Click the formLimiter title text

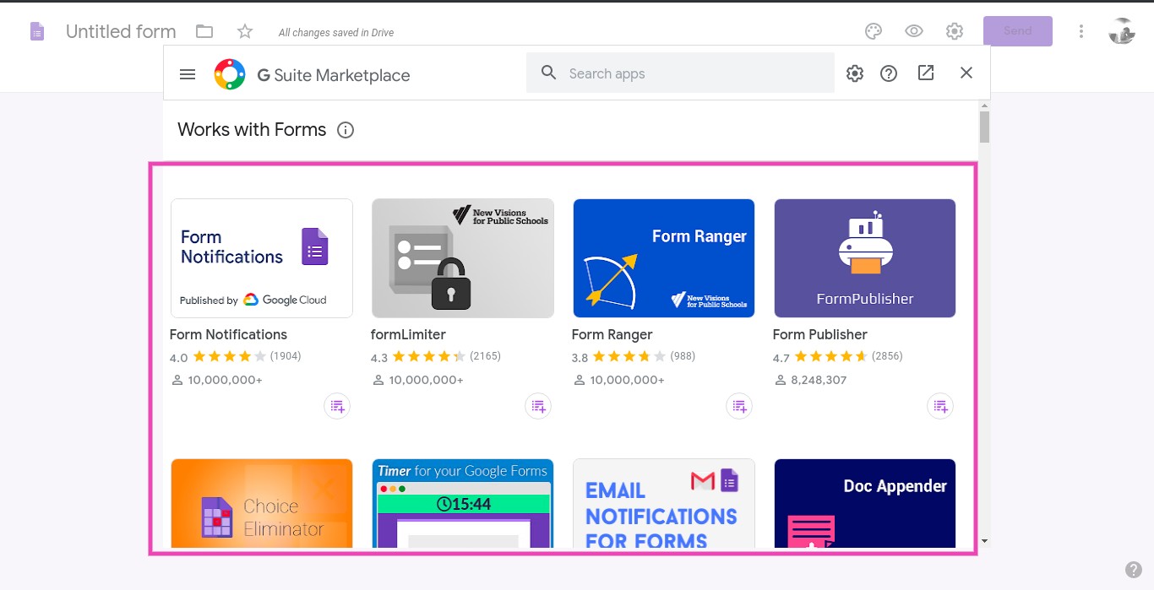point(408,334)
